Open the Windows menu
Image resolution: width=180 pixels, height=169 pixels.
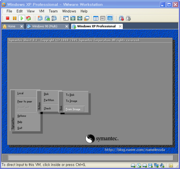pyautogui.click(x=69, y=11)
